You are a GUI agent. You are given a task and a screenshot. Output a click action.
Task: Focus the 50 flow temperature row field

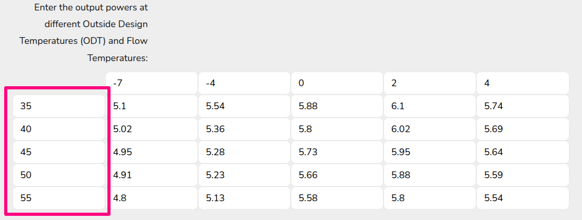pos(59,175)
